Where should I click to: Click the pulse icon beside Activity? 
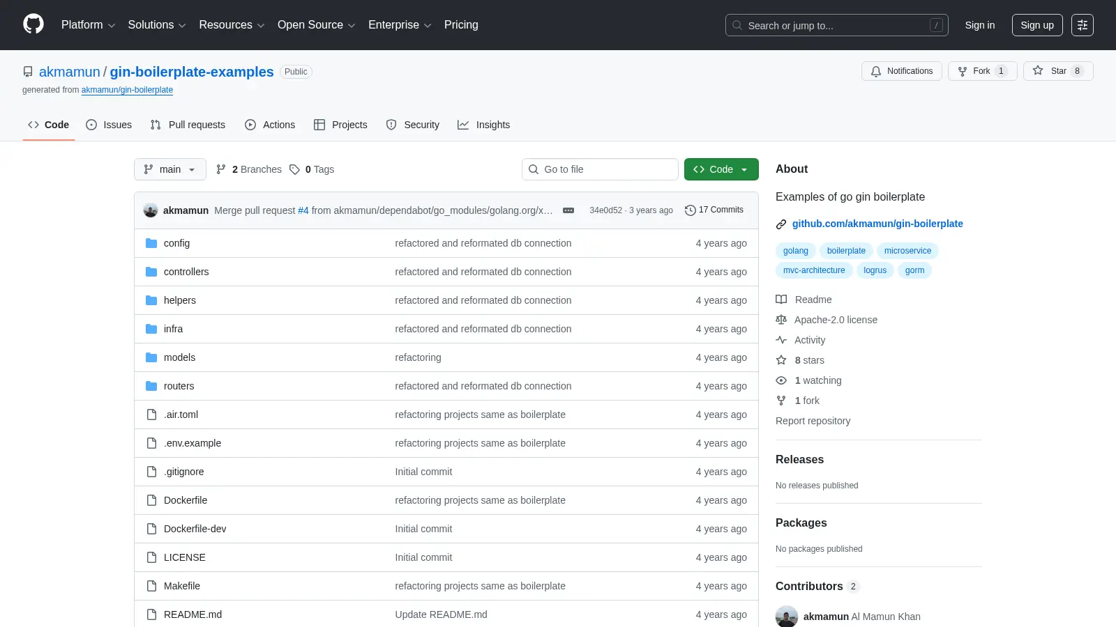[x=781, y=340]
